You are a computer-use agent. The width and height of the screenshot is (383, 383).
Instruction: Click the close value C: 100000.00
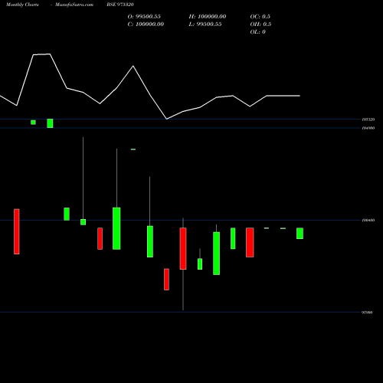coord(146,24)
